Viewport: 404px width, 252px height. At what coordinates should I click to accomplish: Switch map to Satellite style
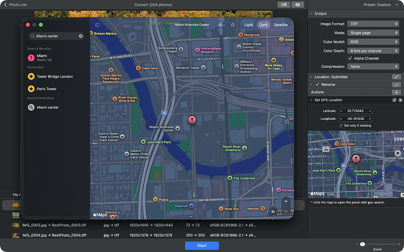click(281, 25)
